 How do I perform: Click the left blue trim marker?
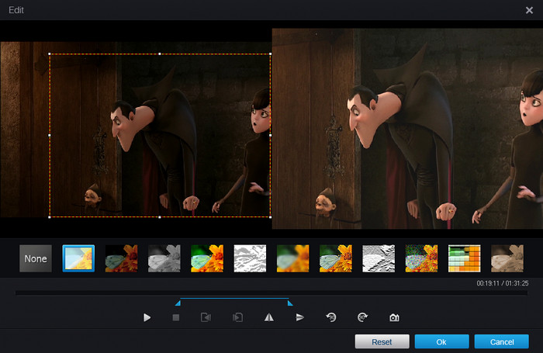pyautogui.click(x=178, y=303)
